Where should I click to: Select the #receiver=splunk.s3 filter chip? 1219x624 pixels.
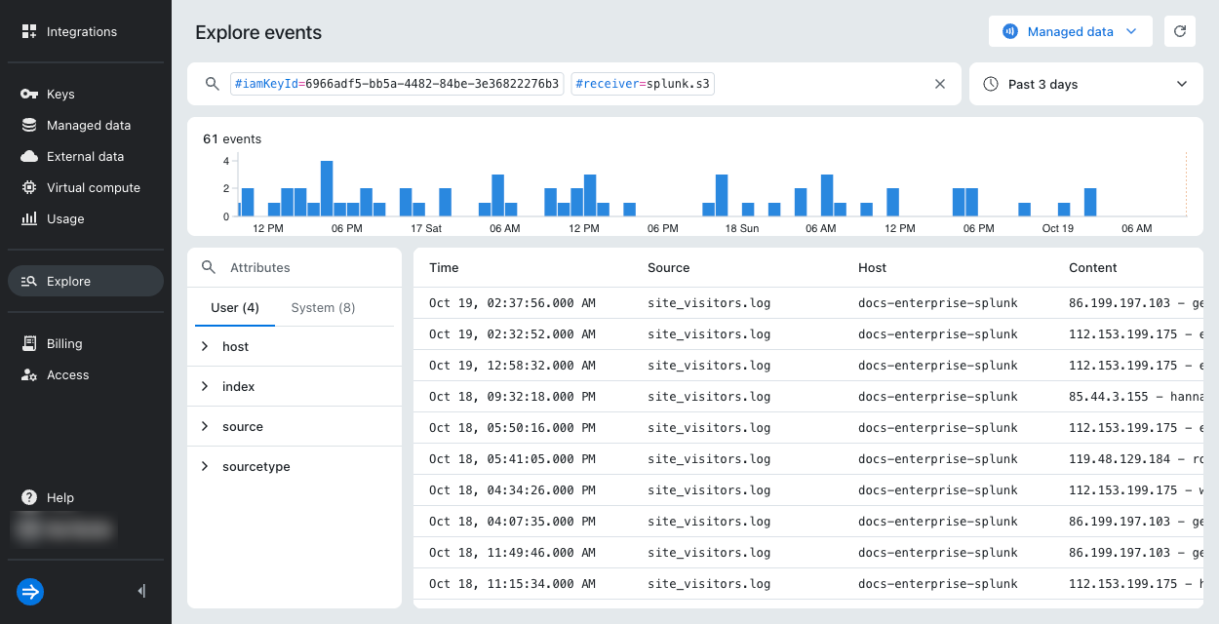click(643, 84)
